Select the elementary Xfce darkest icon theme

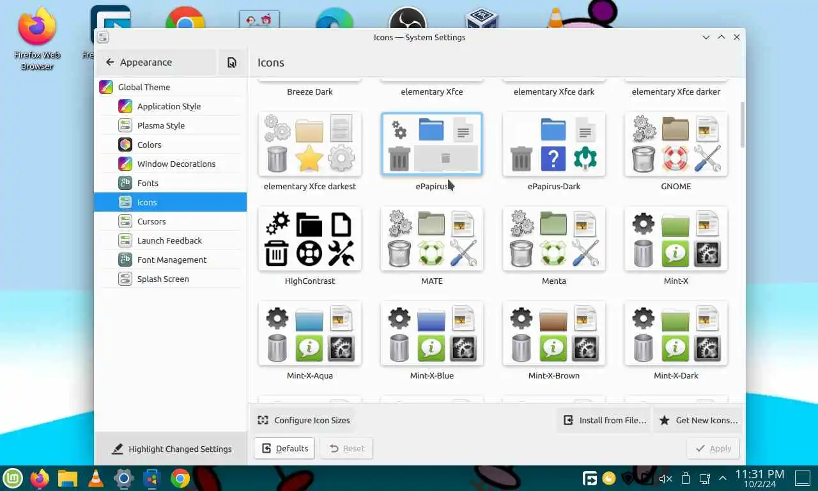[x=310, y=144]
